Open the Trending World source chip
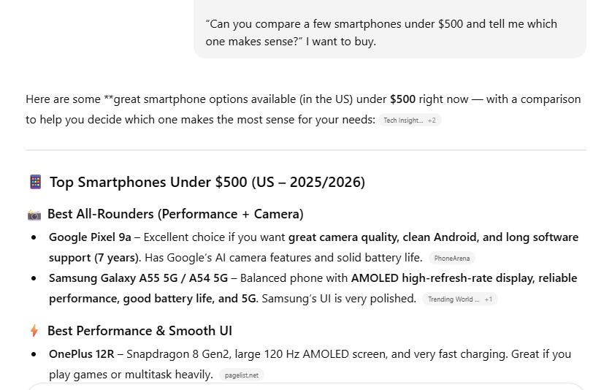The image size is (593, 390). pyautogui.click(x=453, y=299)
